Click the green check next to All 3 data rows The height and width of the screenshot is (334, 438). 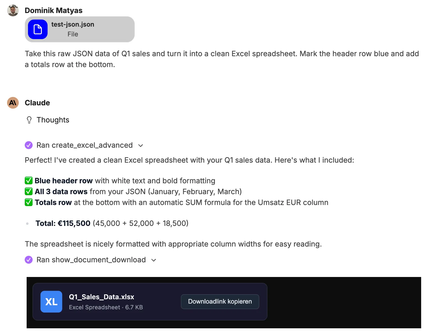click(x=29, y=191)
